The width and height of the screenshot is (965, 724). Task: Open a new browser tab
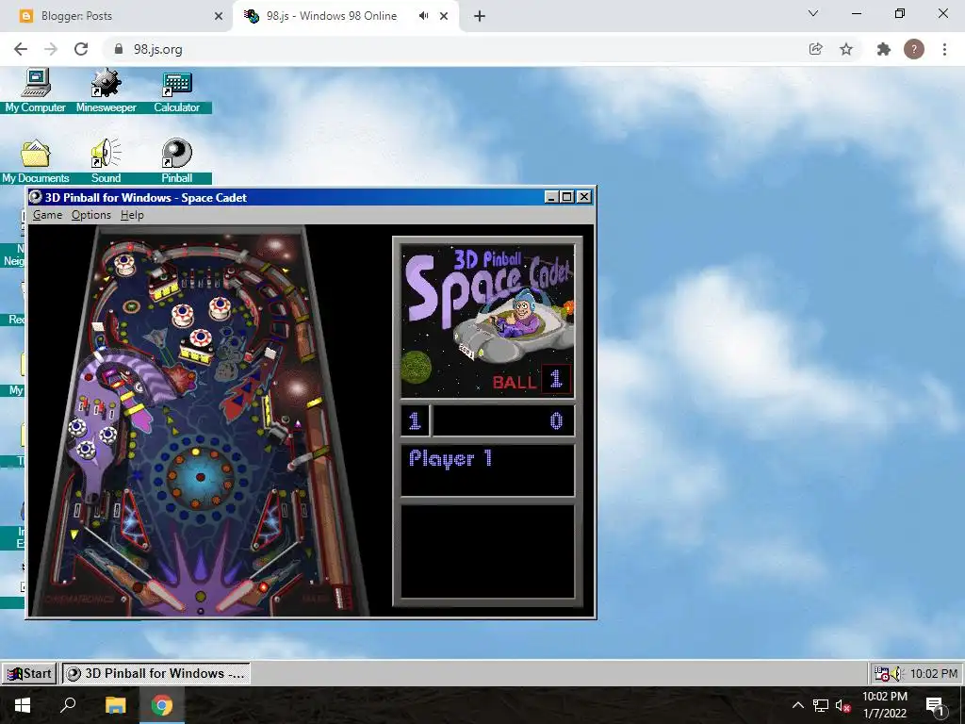pos(480,16)
